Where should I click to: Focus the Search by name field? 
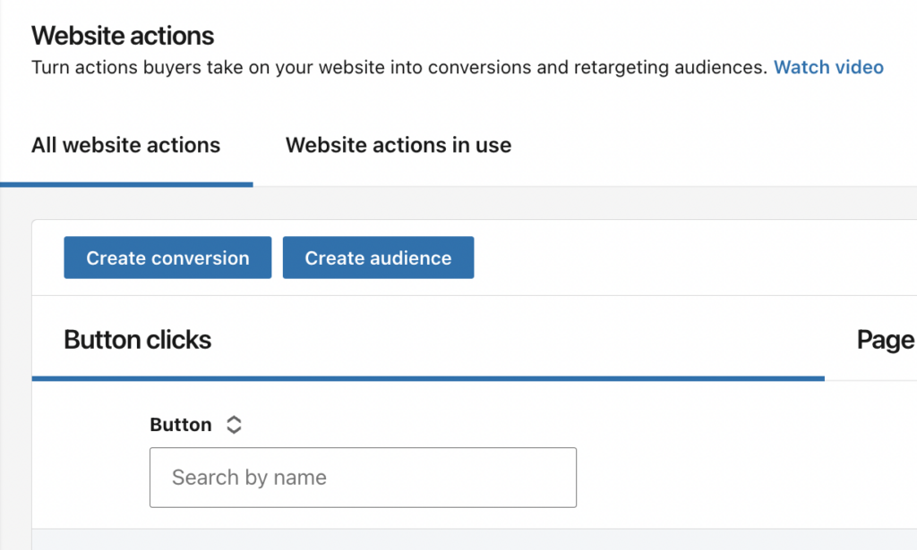click(x=364, y=478)
